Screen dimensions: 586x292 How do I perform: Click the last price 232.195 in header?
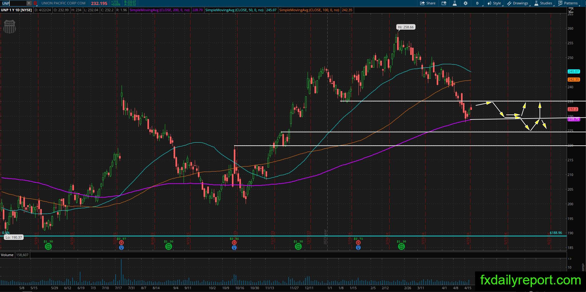pyautogui.click(x=99, y=3)
